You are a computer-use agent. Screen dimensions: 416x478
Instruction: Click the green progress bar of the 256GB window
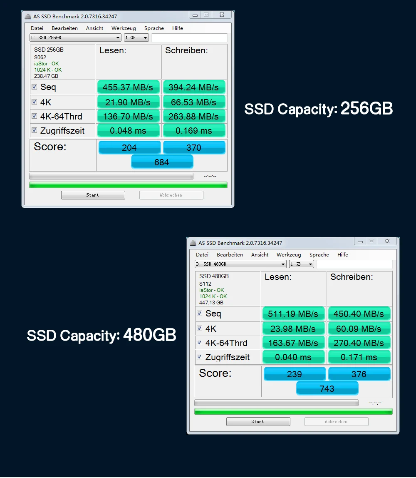[x=128, y=184]
